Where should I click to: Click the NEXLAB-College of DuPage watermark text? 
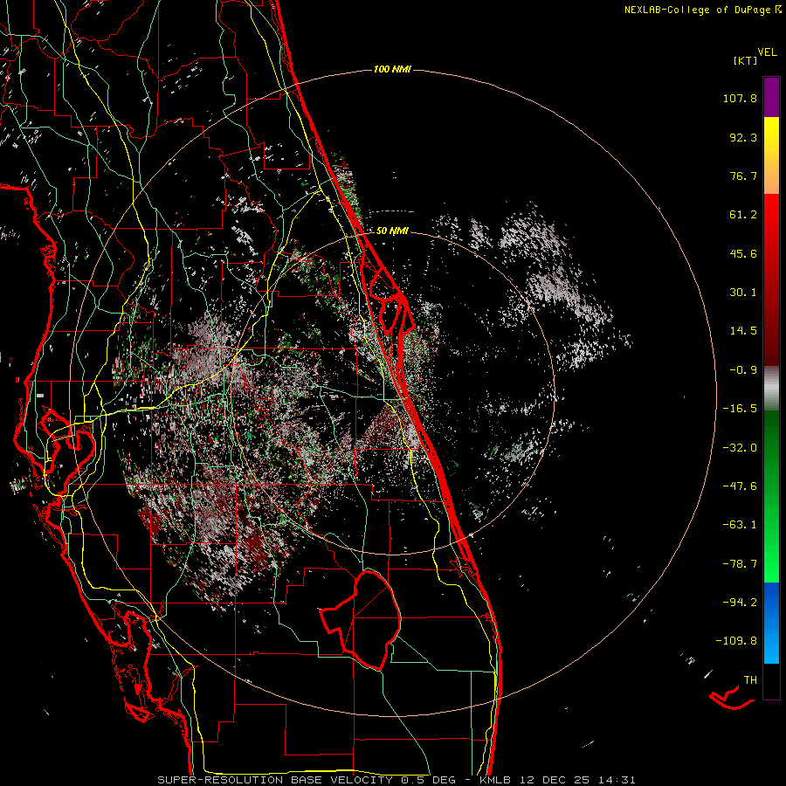[702, 10]
